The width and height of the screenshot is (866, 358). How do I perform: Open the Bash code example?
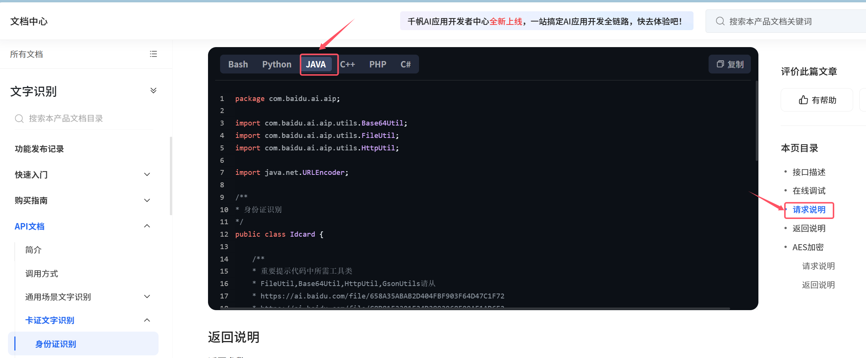click(237, 64)
